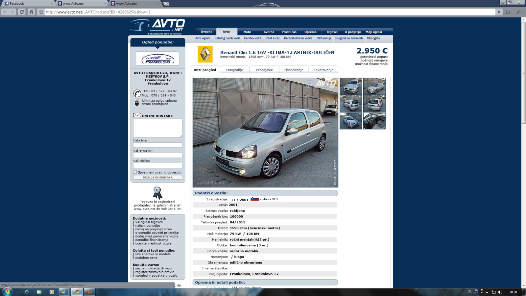Open Rent a car link

(x=273, y=38)
